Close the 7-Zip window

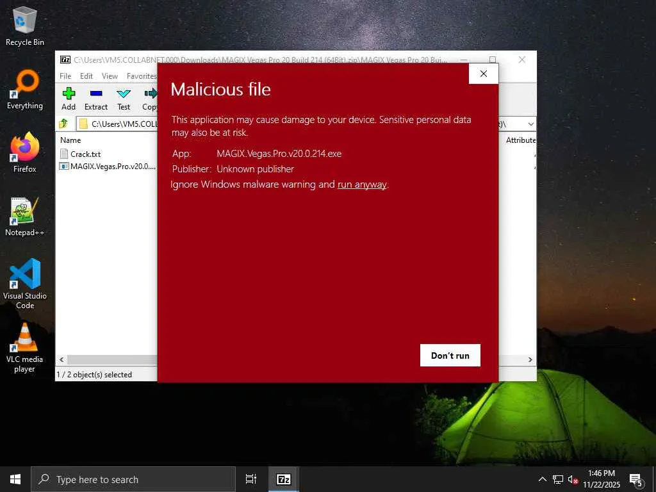coord(521,60)
